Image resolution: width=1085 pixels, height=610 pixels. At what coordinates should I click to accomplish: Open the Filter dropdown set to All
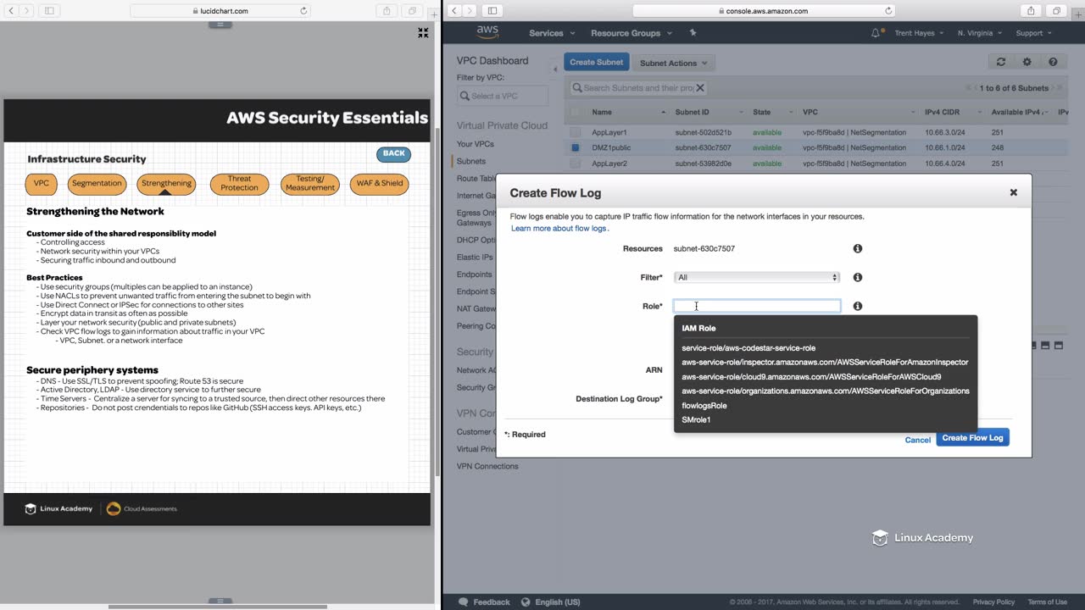pyautogui.click(x=756, y=277)
